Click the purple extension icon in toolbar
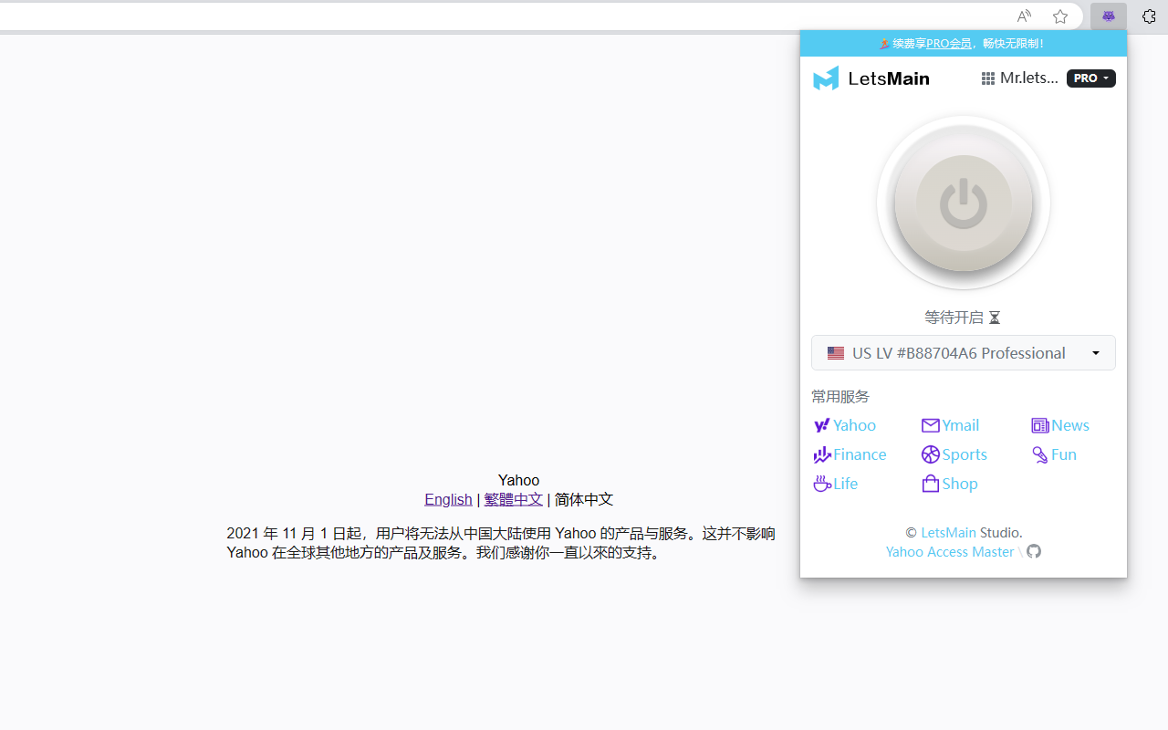1168x730 pixels. click(1109, 16)
